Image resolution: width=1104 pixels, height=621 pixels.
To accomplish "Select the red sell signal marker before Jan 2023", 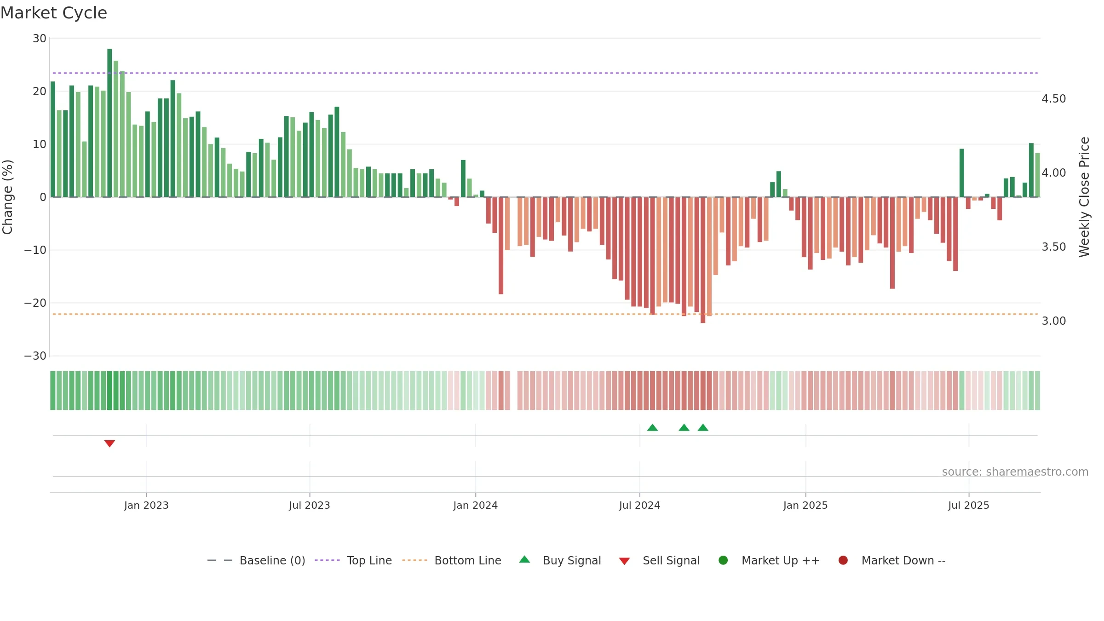I will click(x=109, y=443).
